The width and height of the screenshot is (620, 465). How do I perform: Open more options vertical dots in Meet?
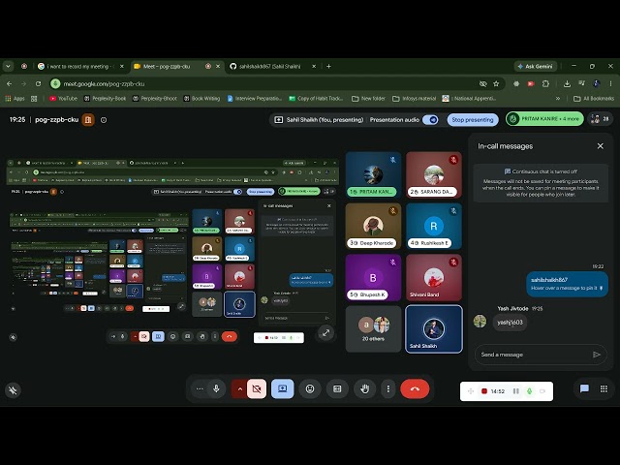[387, 389]
